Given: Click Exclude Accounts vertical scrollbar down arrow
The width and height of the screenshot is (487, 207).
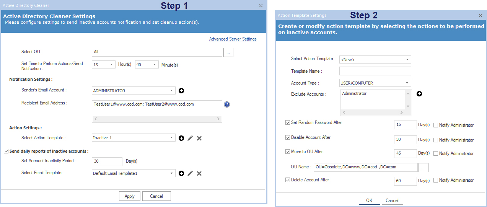Looking at the screenshot, I should click(408, 106).
